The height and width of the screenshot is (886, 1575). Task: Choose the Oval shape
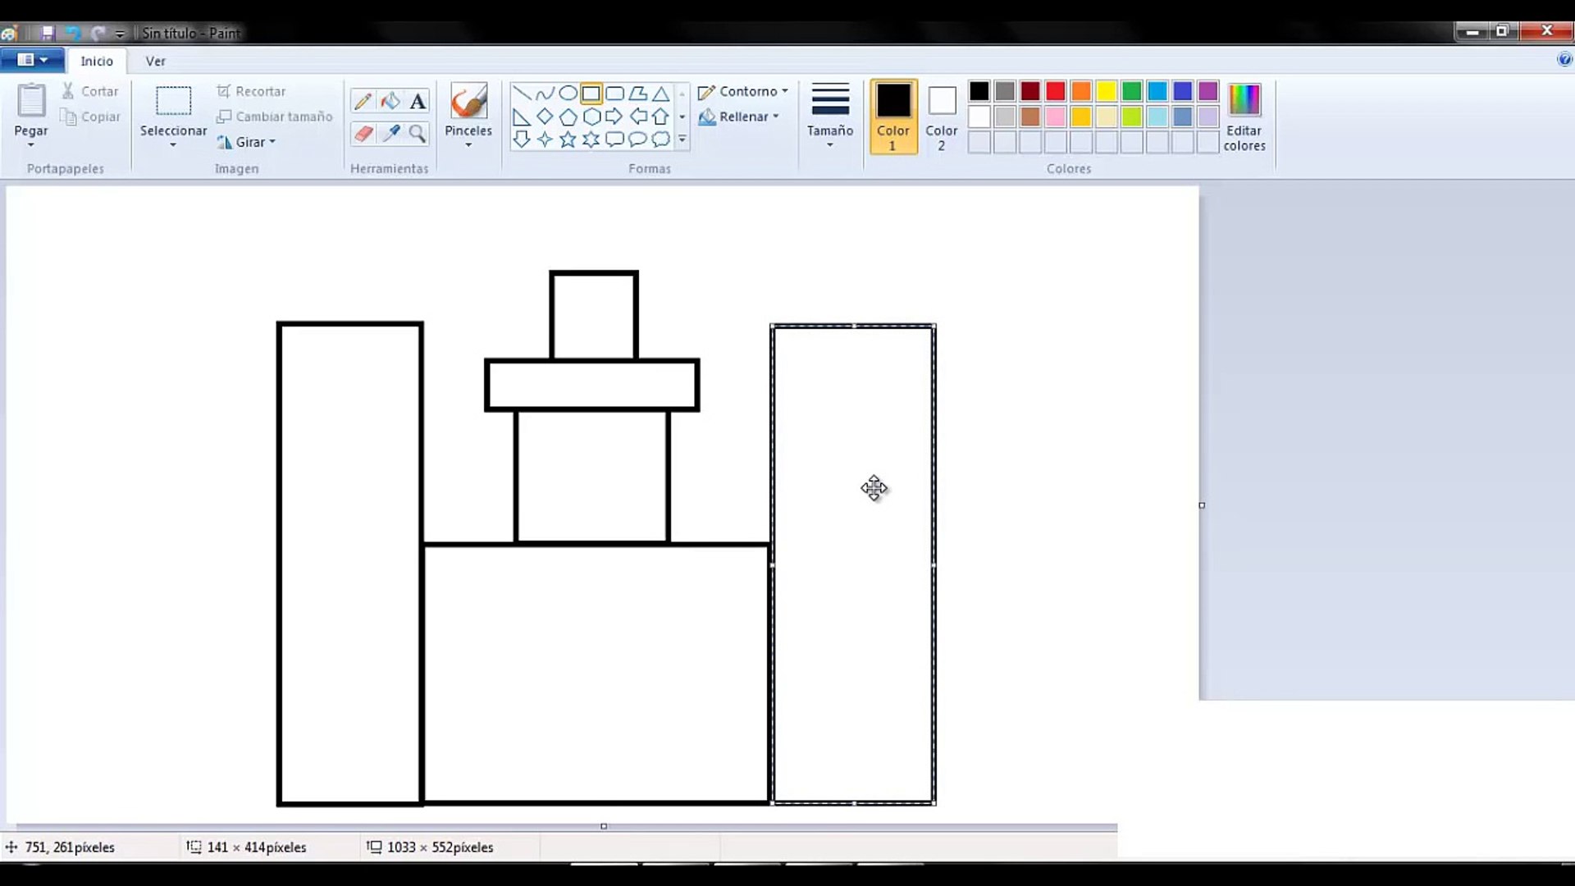(x=568, y=94)
